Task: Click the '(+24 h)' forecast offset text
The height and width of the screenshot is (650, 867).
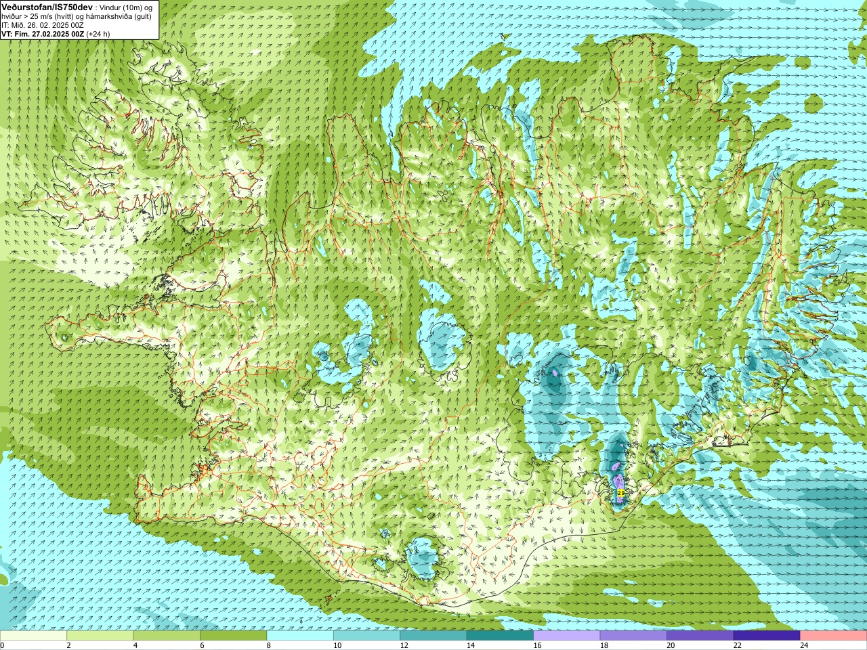Action: 98,34
